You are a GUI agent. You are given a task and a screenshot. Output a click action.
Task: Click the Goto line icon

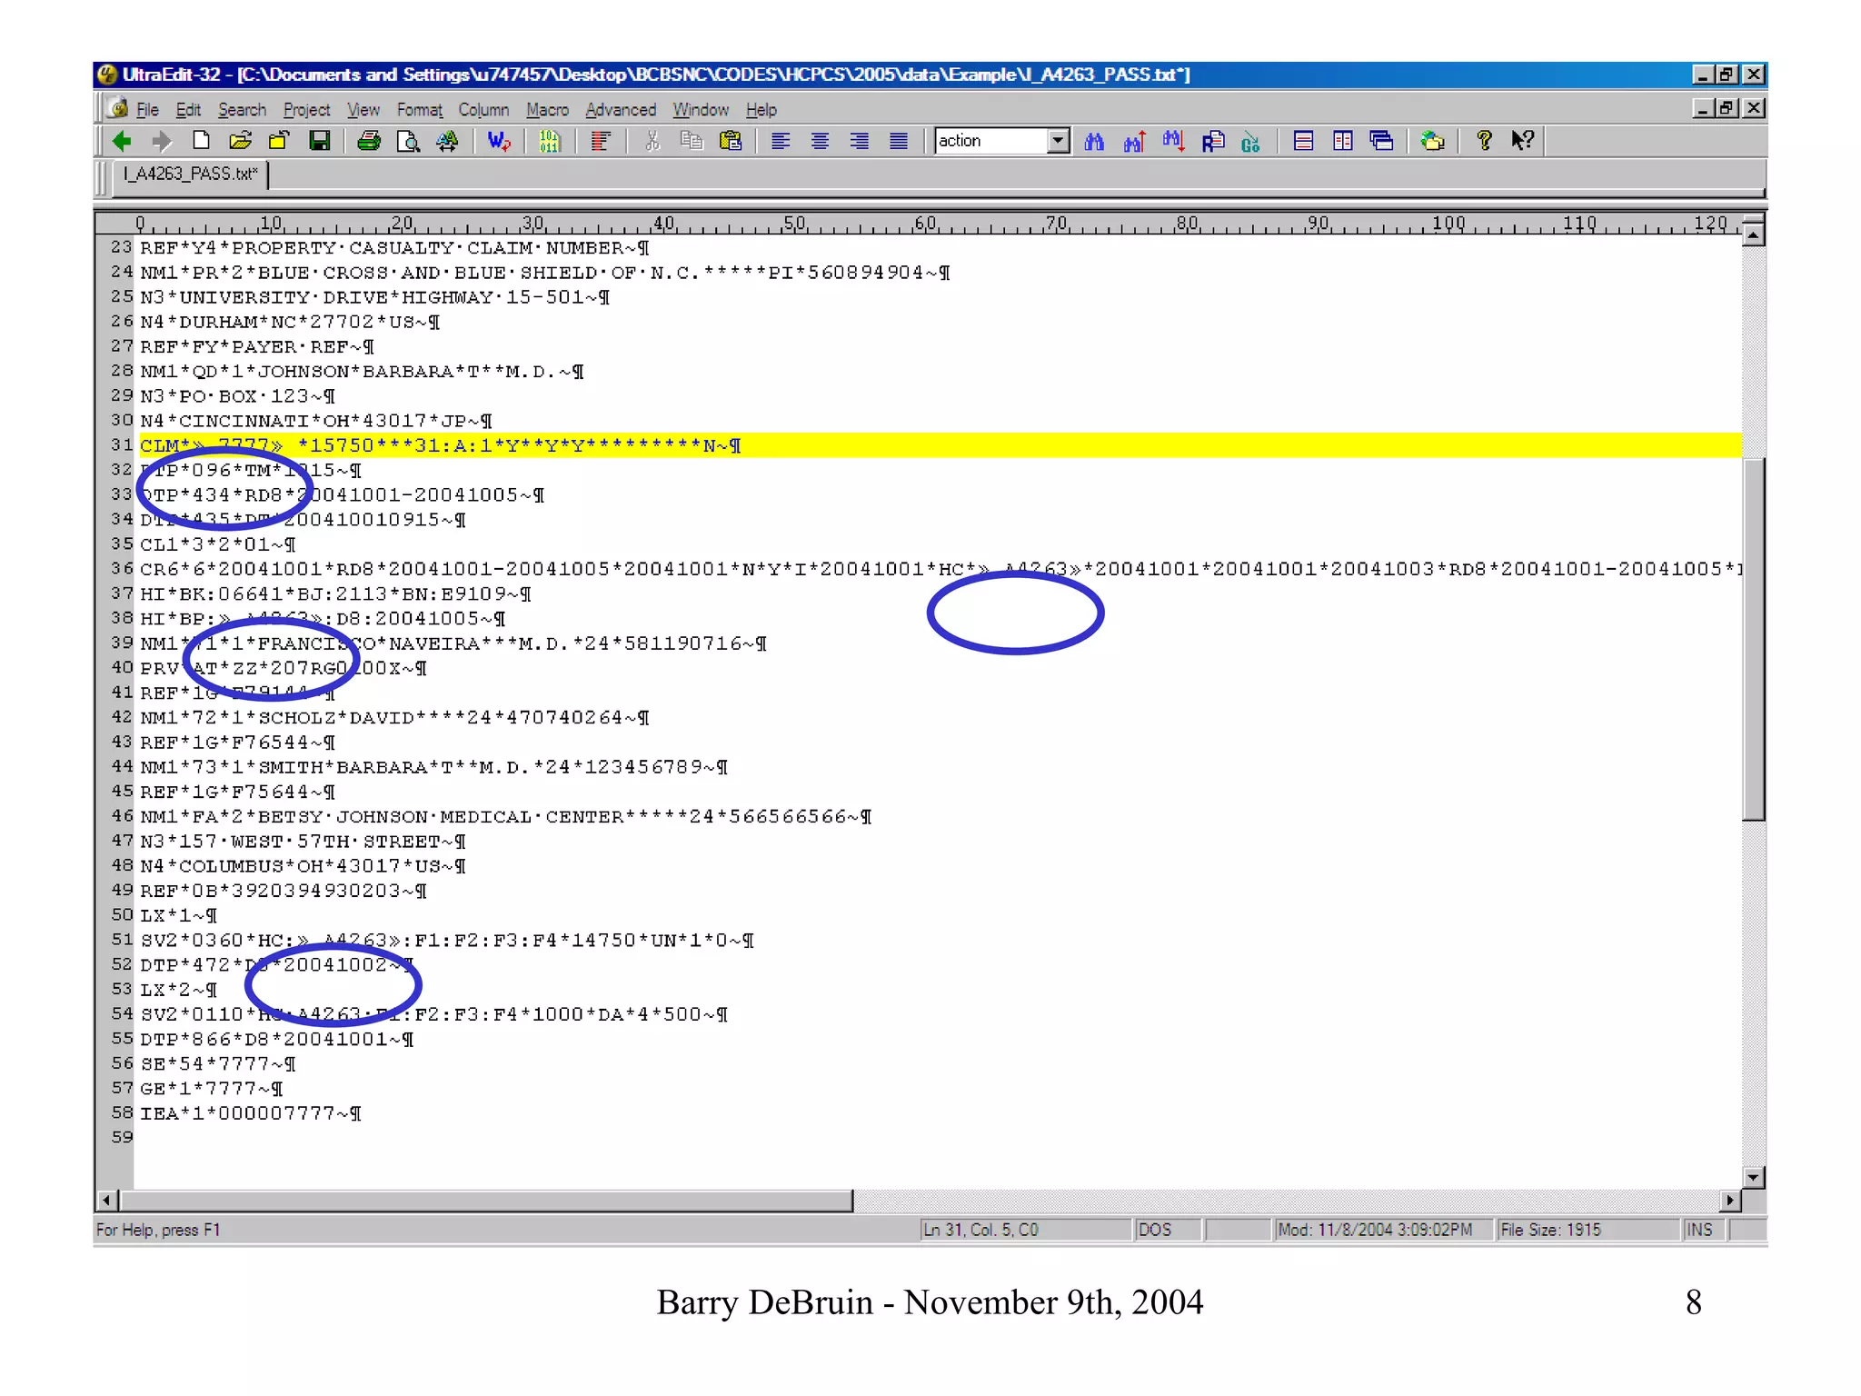tap(1251, 141)
